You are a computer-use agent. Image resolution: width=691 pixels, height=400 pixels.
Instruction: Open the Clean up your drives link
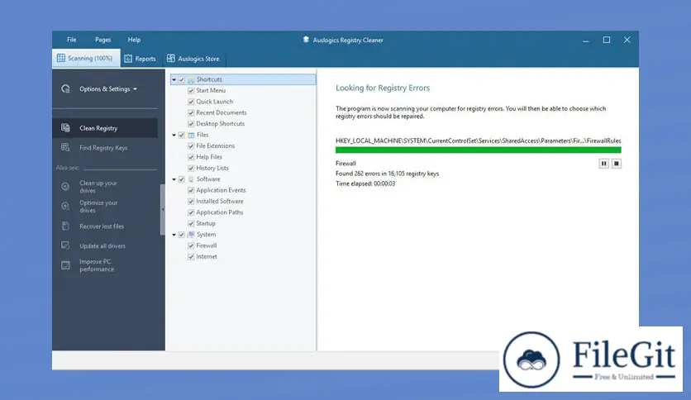(98, 186)
